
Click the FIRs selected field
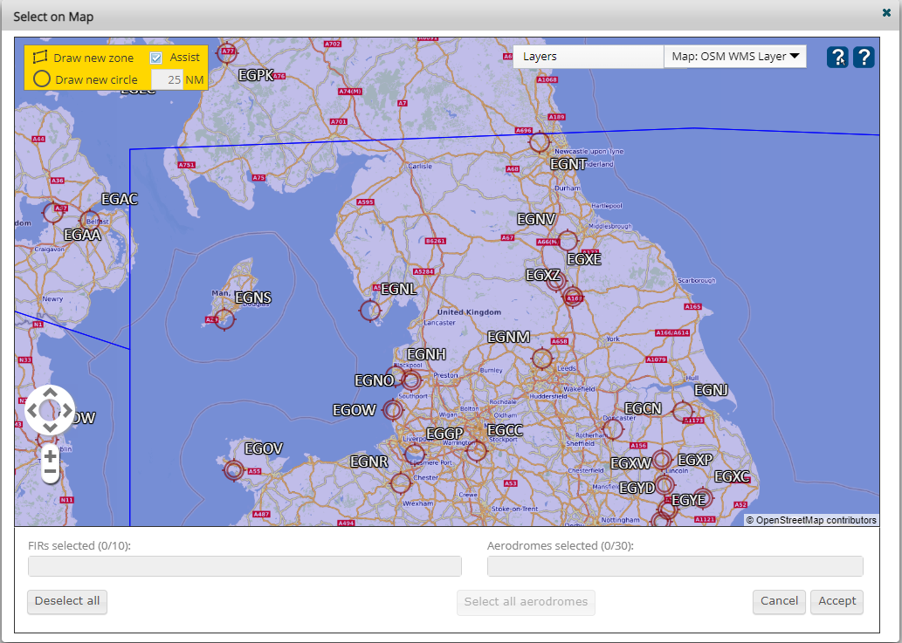pyautogui.click(x=244, y=566)
